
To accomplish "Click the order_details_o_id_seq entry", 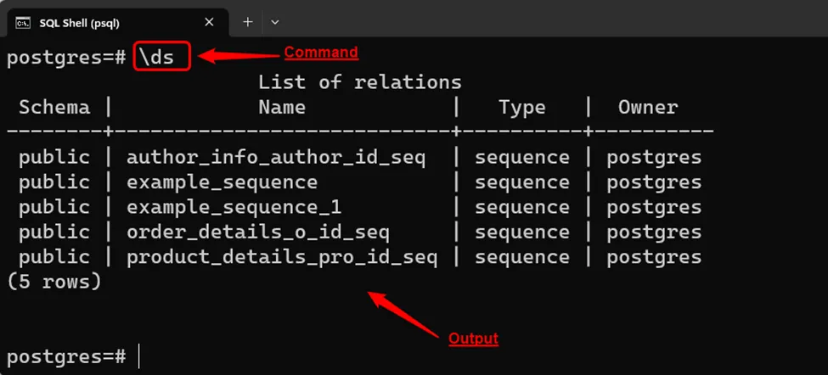I will pos(257,232).
